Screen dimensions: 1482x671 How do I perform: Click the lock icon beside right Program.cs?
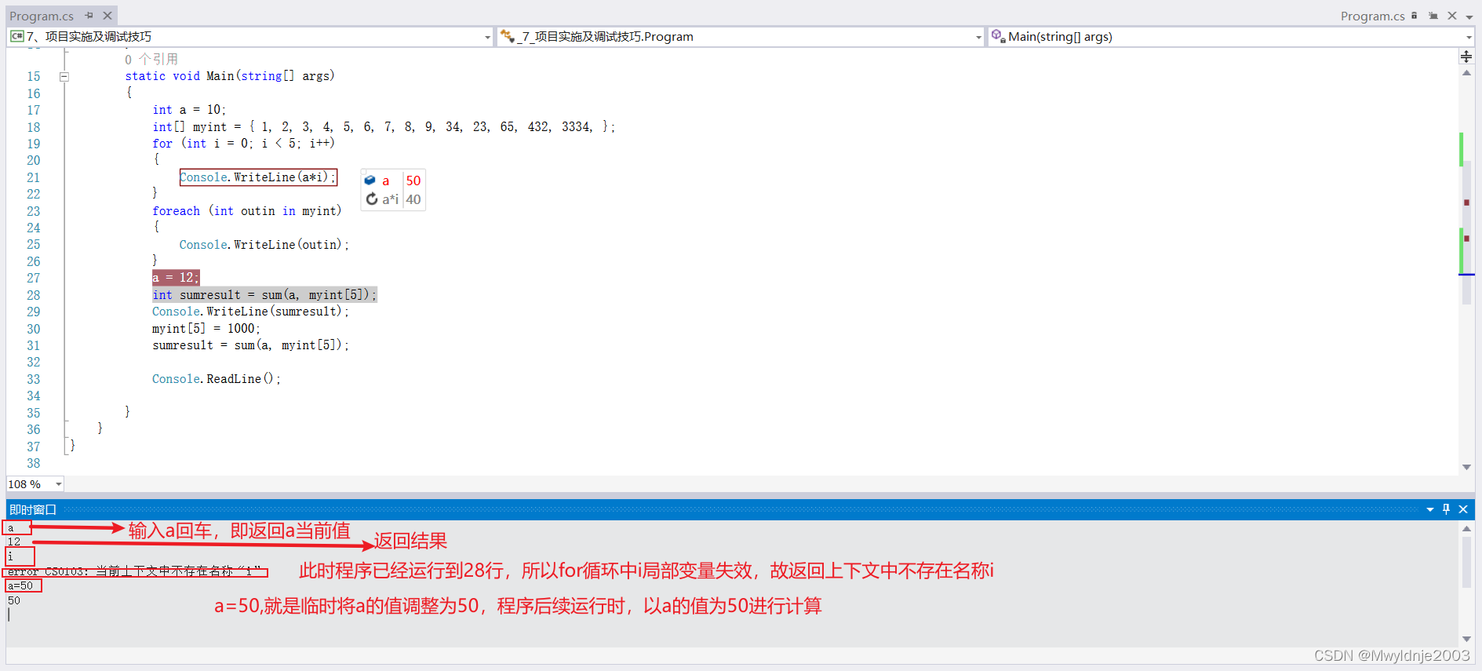(x=1415, y=16)
